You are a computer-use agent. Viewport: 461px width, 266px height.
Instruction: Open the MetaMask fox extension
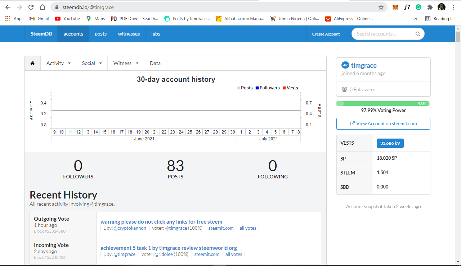tap(395, 7)
